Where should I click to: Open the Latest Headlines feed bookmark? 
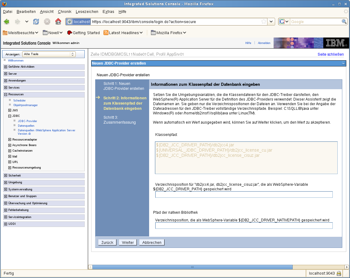point(123,33)
